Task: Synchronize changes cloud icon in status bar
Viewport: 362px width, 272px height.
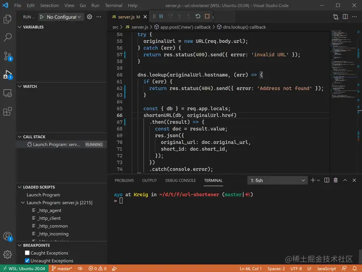Action: click(80, 269)
